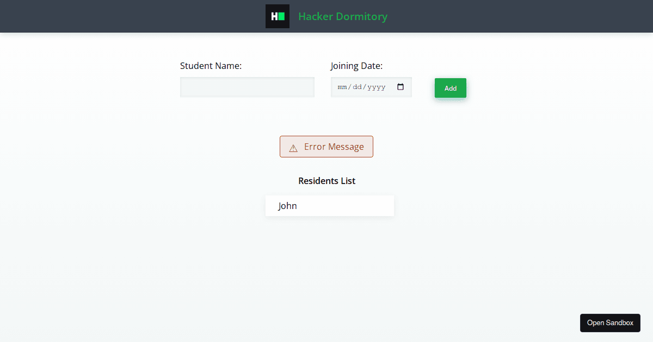This screenshot has height=342, width=653.
Task: Open the date picker dropdown for Joining Date
Action: [x=401, y=87]
